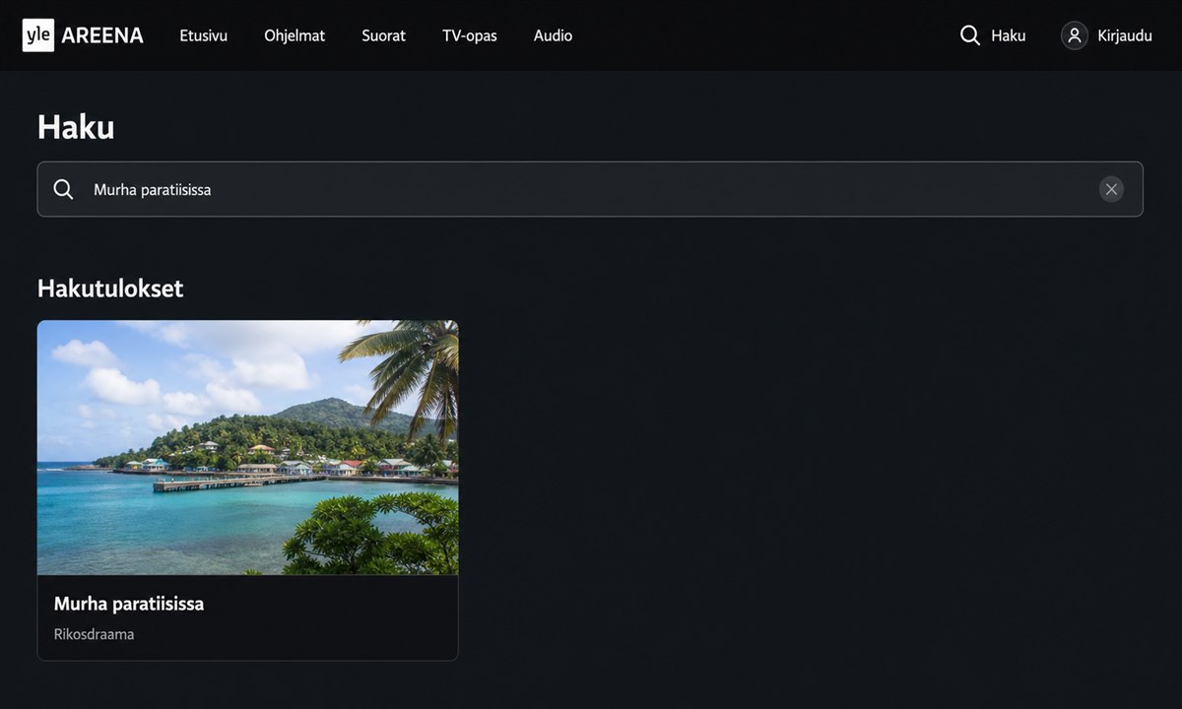Click the Haku page heading
The image size is (1182, 709).
point(76,127)
